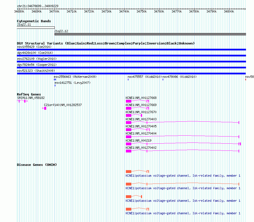This screenshot has width=254, height=222.
Task: Select the small blue nsv475557 variant marker
Action: click(x=128, y=80)
